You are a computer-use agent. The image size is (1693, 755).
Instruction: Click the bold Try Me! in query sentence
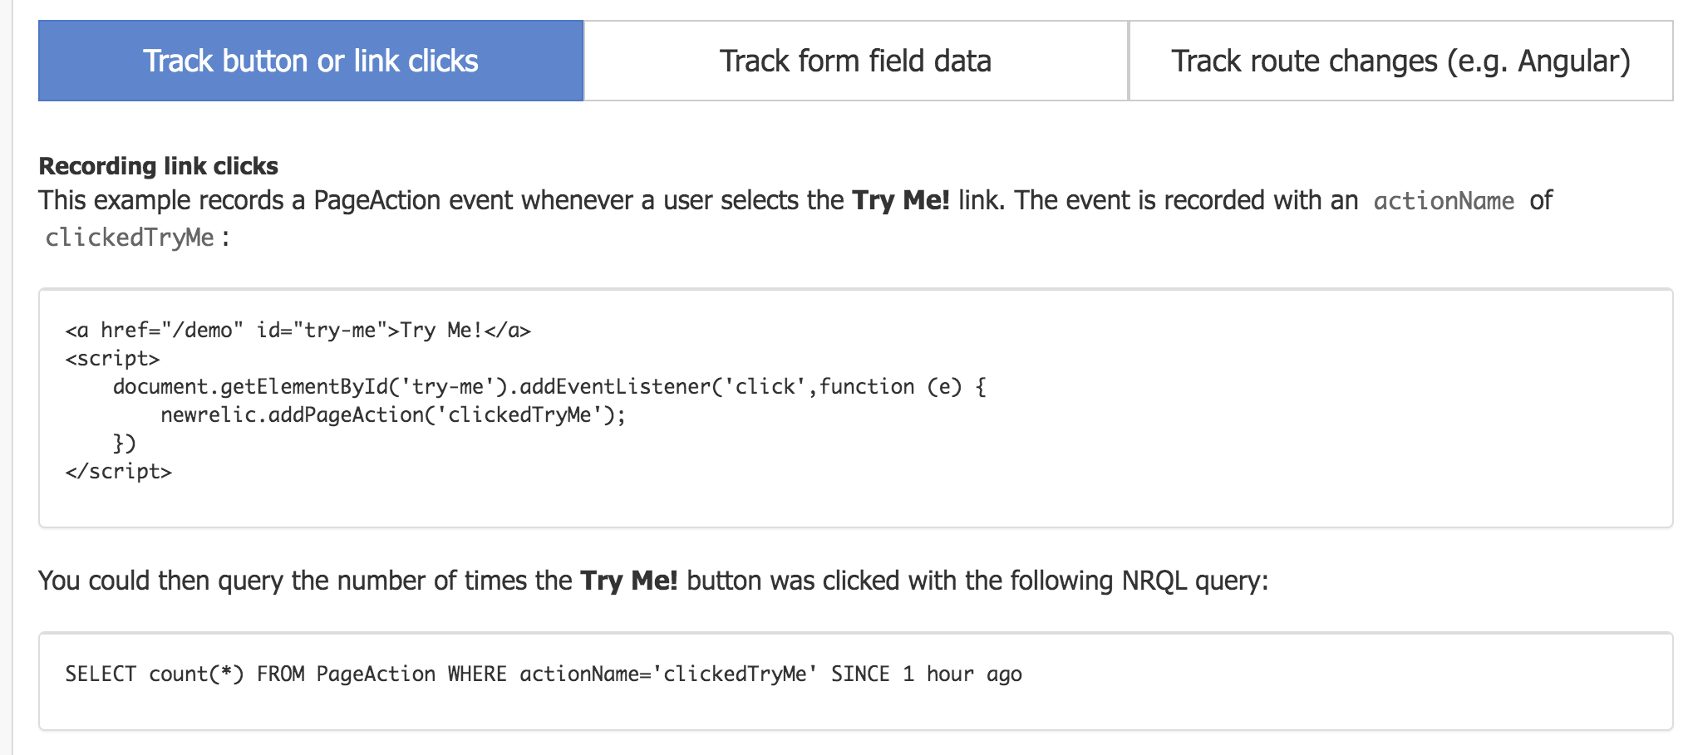(629, 580)
